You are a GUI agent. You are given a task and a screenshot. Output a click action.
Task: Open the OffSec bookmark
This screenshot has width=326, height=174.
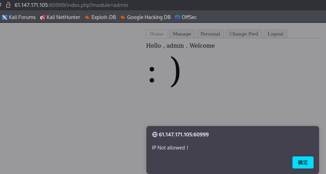(185, 17)
